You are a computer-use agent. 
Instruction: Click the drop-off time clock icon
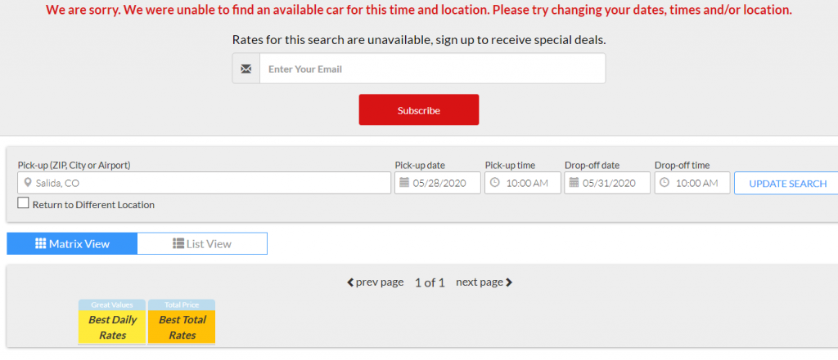pos(665,184)
